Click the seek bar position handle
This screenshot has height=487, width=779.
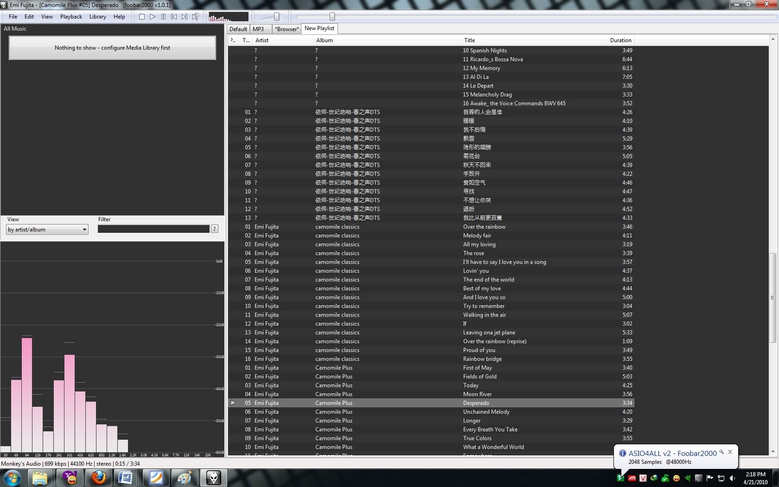click(332, 17)
